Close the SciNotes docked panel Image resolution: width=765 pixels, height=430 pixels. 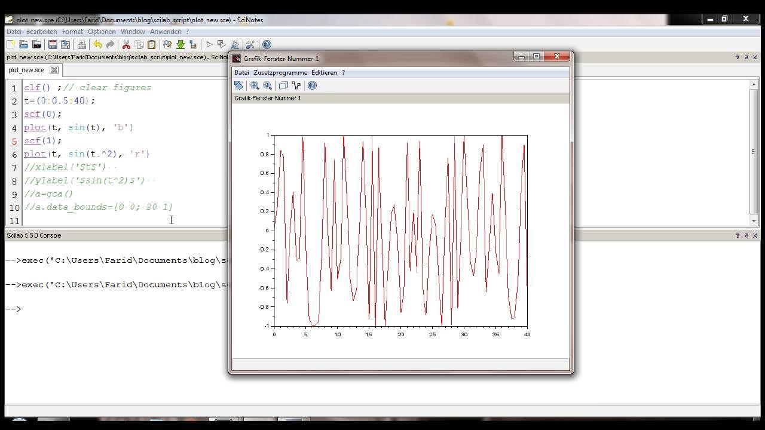tap(755, 57)
